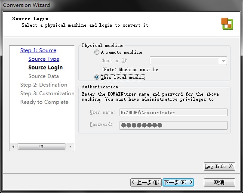Go to the Source Type link
Screen dimensions: 243x193
[x=44, y=59]
